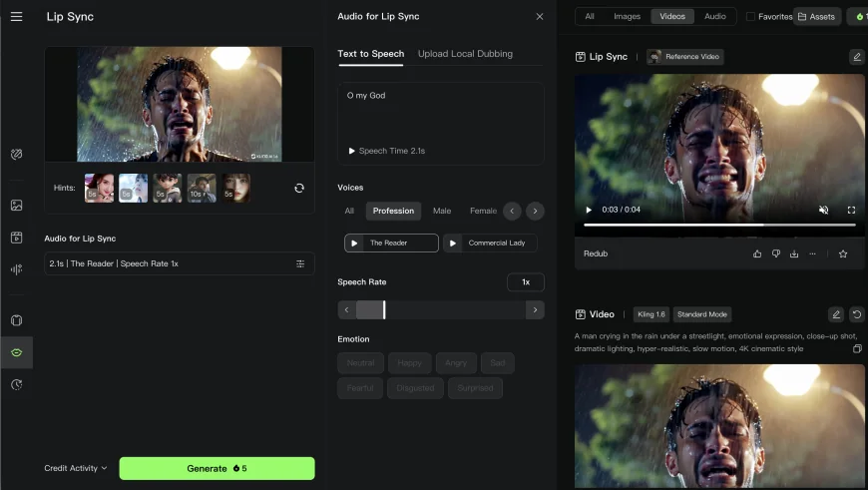Choose the Angry emotion
Image resolution: width=868 pixels, height=490 pixels.
(x=456, y=363)
